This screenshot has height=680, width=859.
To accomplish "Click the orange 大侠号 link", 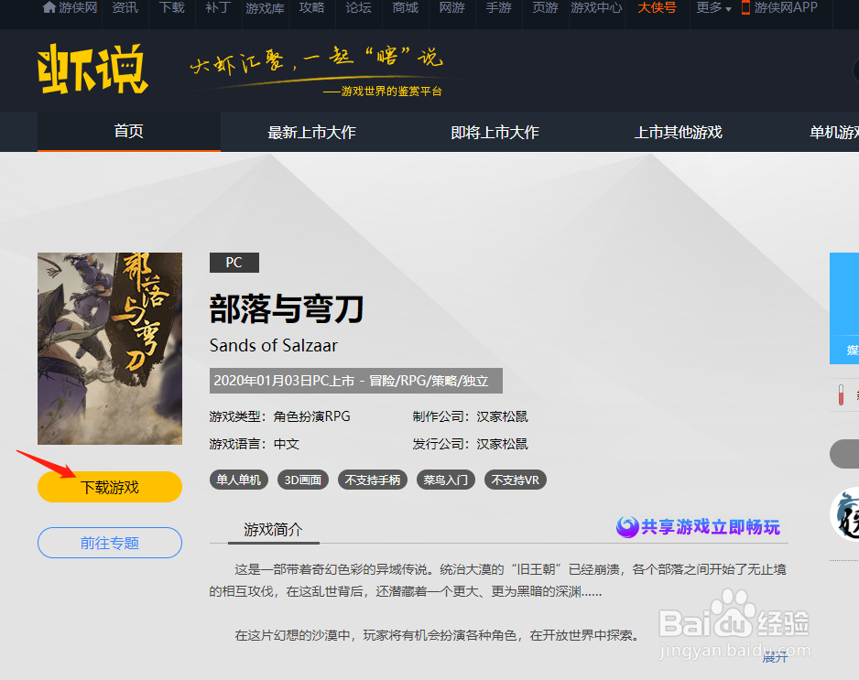I will 657,7.
